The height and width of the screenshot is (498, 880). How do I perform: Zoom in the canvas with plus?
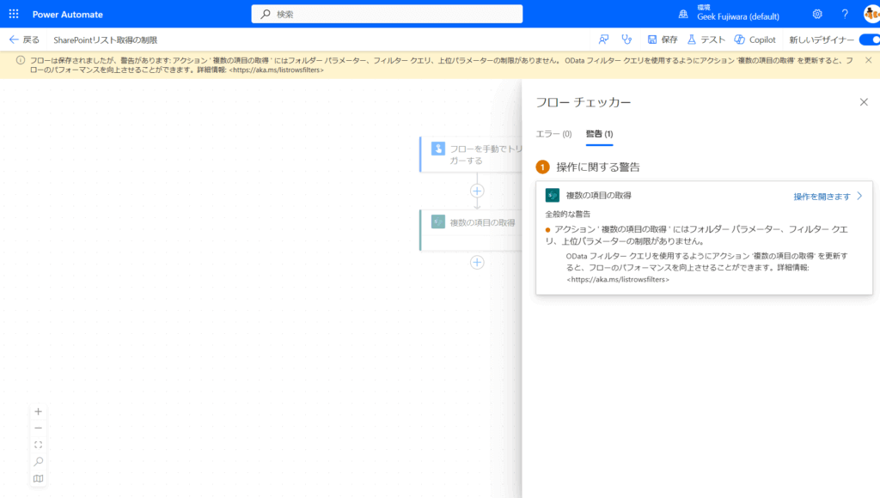point(38,411)
